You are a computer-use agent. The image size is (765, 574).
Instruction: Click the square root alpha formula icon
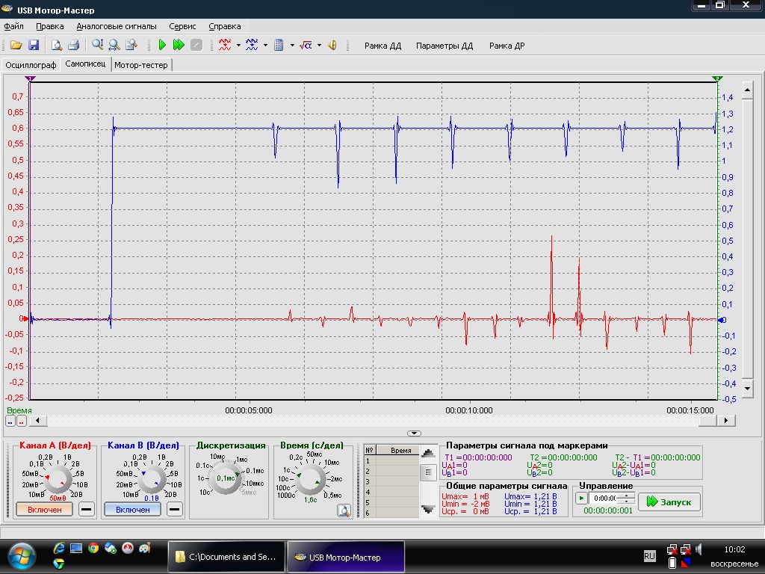click(306, 46)
